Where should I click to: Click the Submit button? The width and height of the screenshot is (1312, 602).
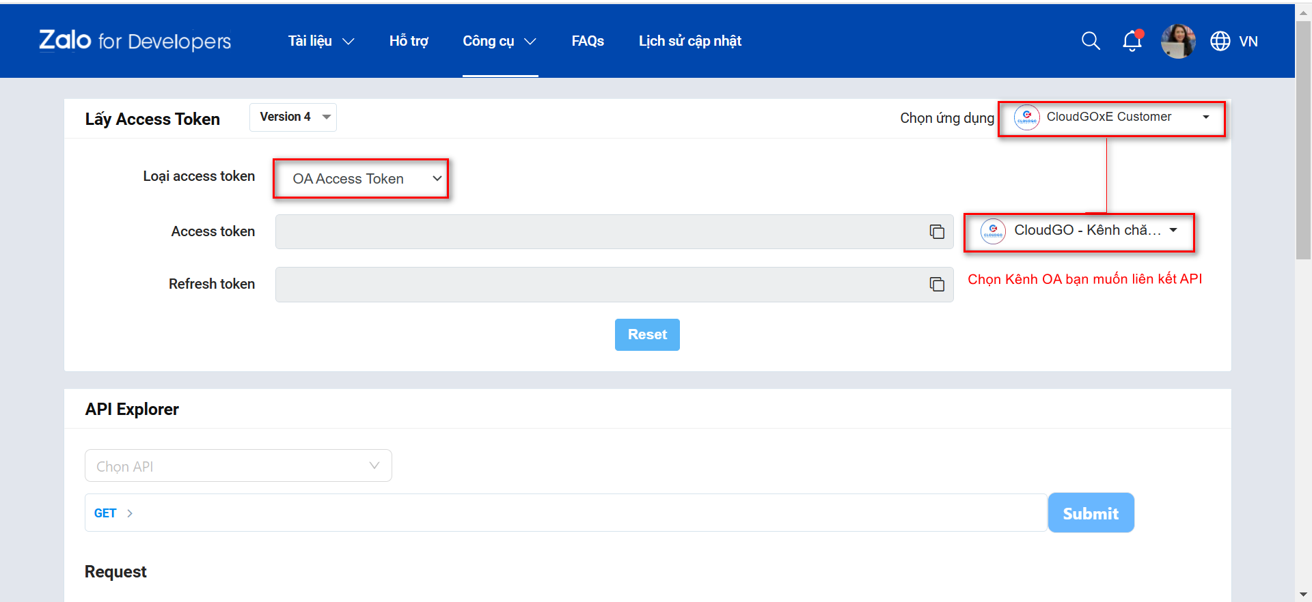(x=1091, y=513)
